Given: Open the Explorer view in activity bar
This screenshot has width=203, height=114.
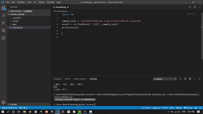Looking at the screenshot, I should [3, 8].
